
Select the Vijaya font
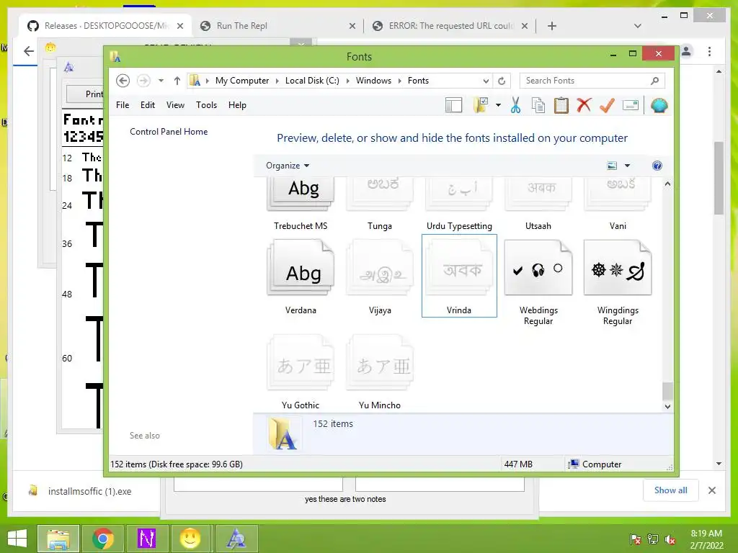pos(380,276)
